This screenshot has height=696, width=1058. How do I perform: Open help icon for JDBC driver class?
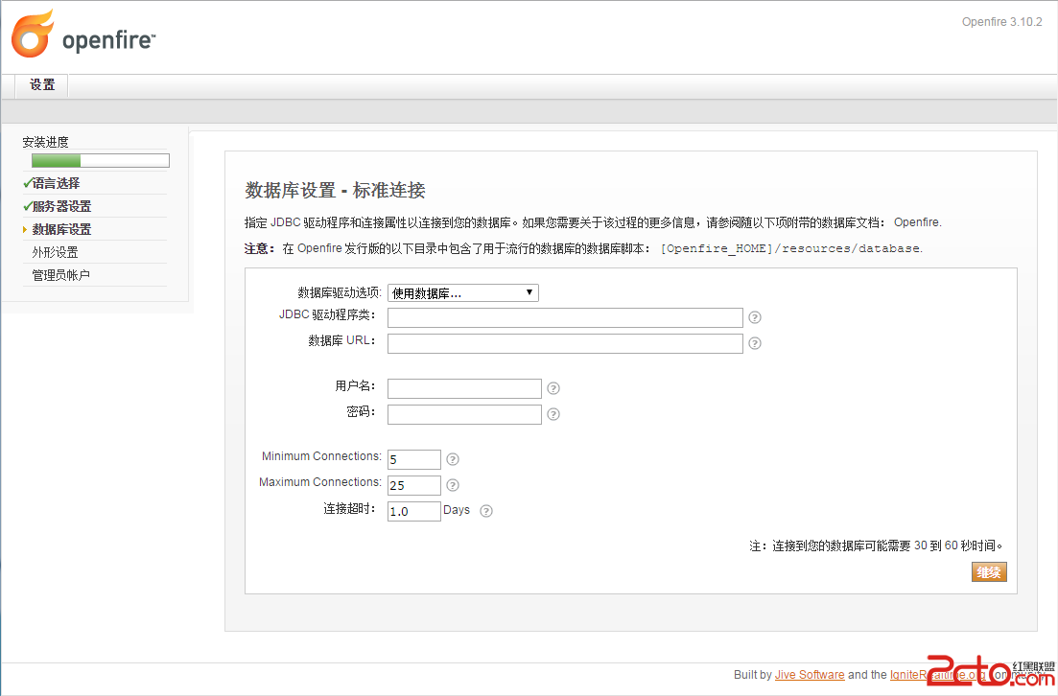tap(755, 317)
